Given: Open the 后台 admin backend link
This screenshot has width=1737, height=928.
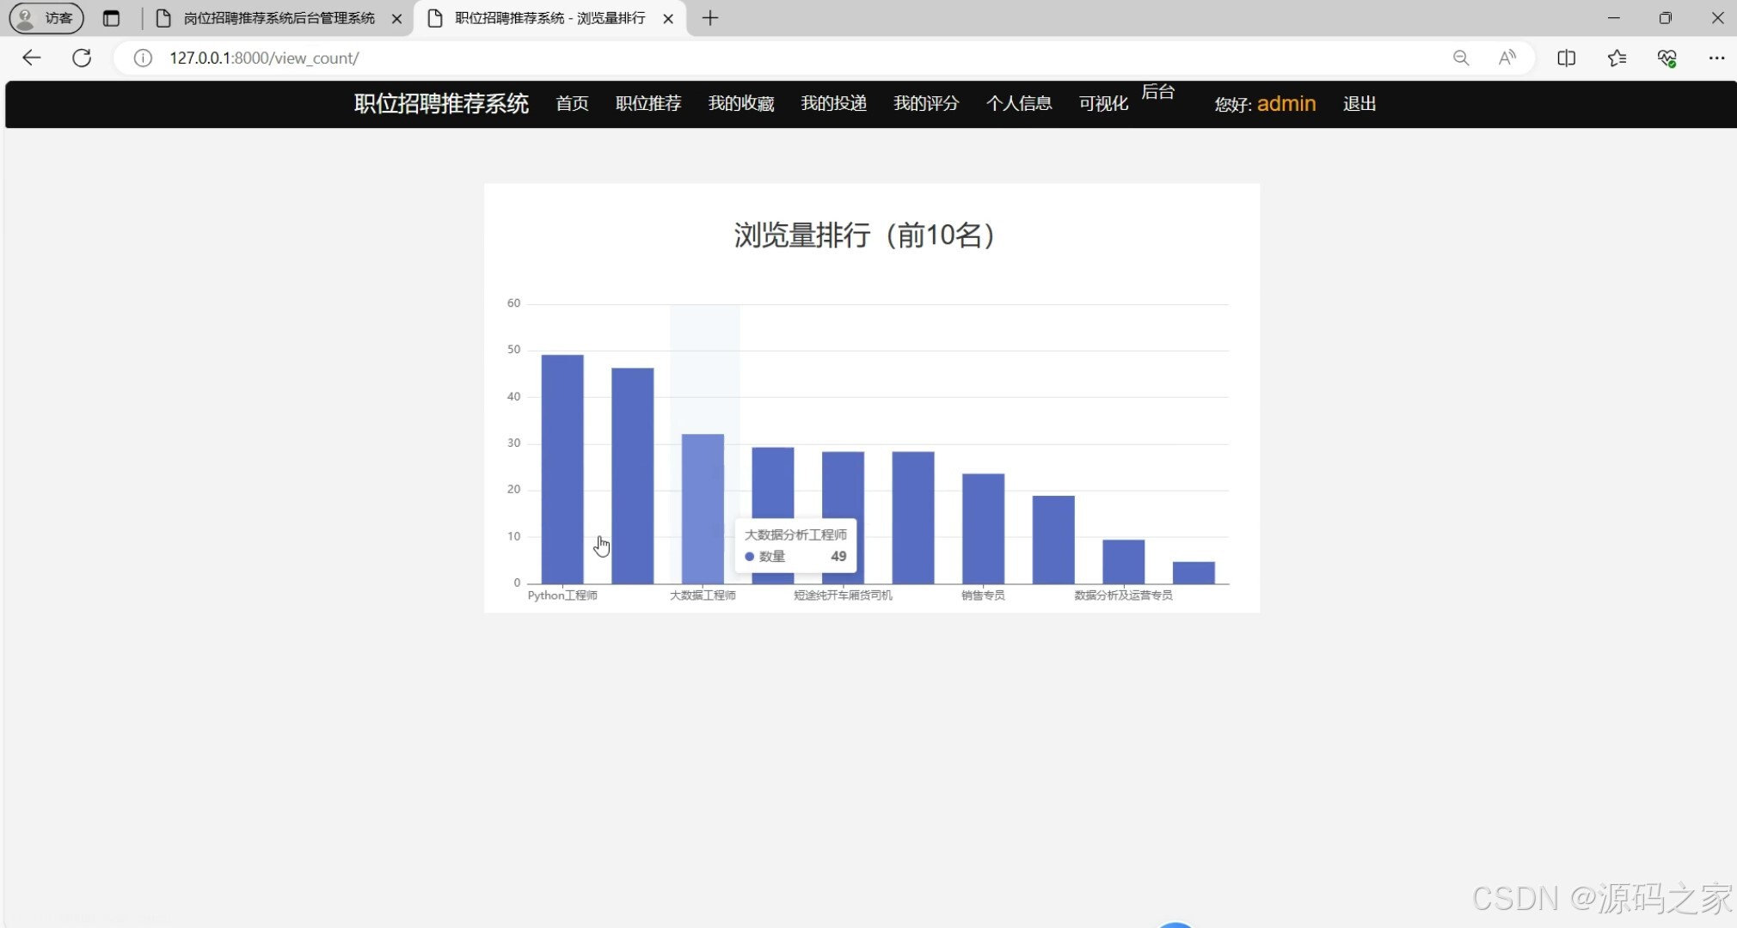Looking at the screenshot, I should (1157, 92).
